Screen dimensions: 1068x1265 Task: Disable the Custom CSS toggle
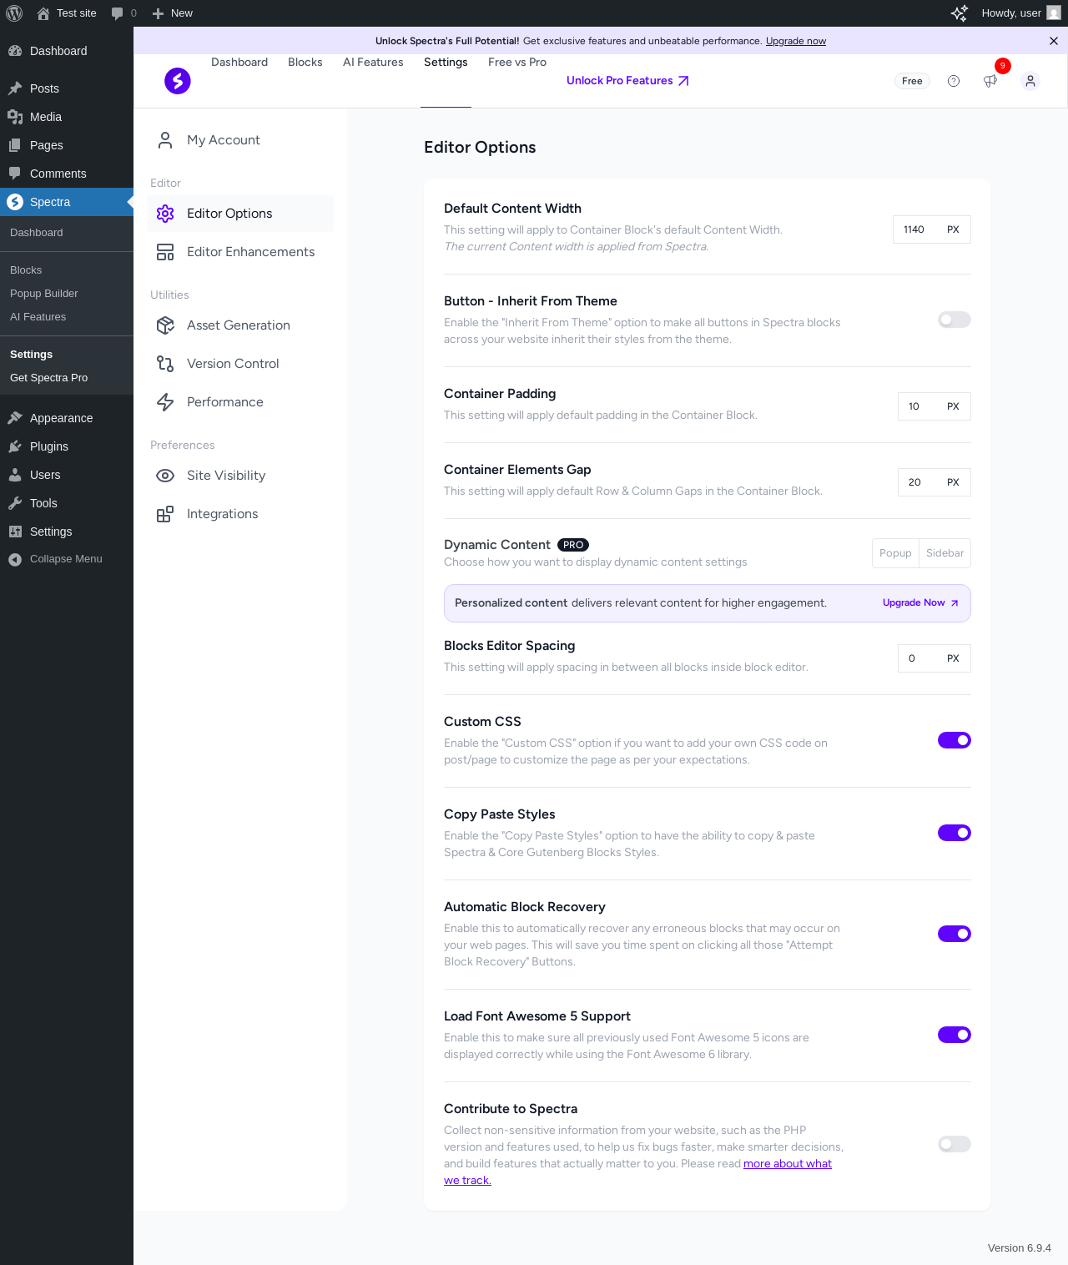click(x=954, y=740)
